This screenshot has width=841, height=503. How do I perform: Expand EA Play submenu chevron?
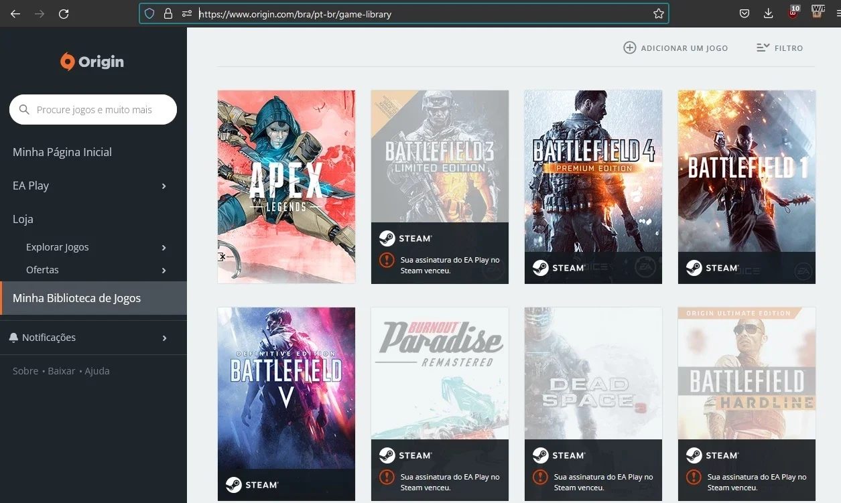[164, 186]
